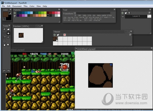
Task: Duplicate the selected tile in Tileset
Action: 58,35
